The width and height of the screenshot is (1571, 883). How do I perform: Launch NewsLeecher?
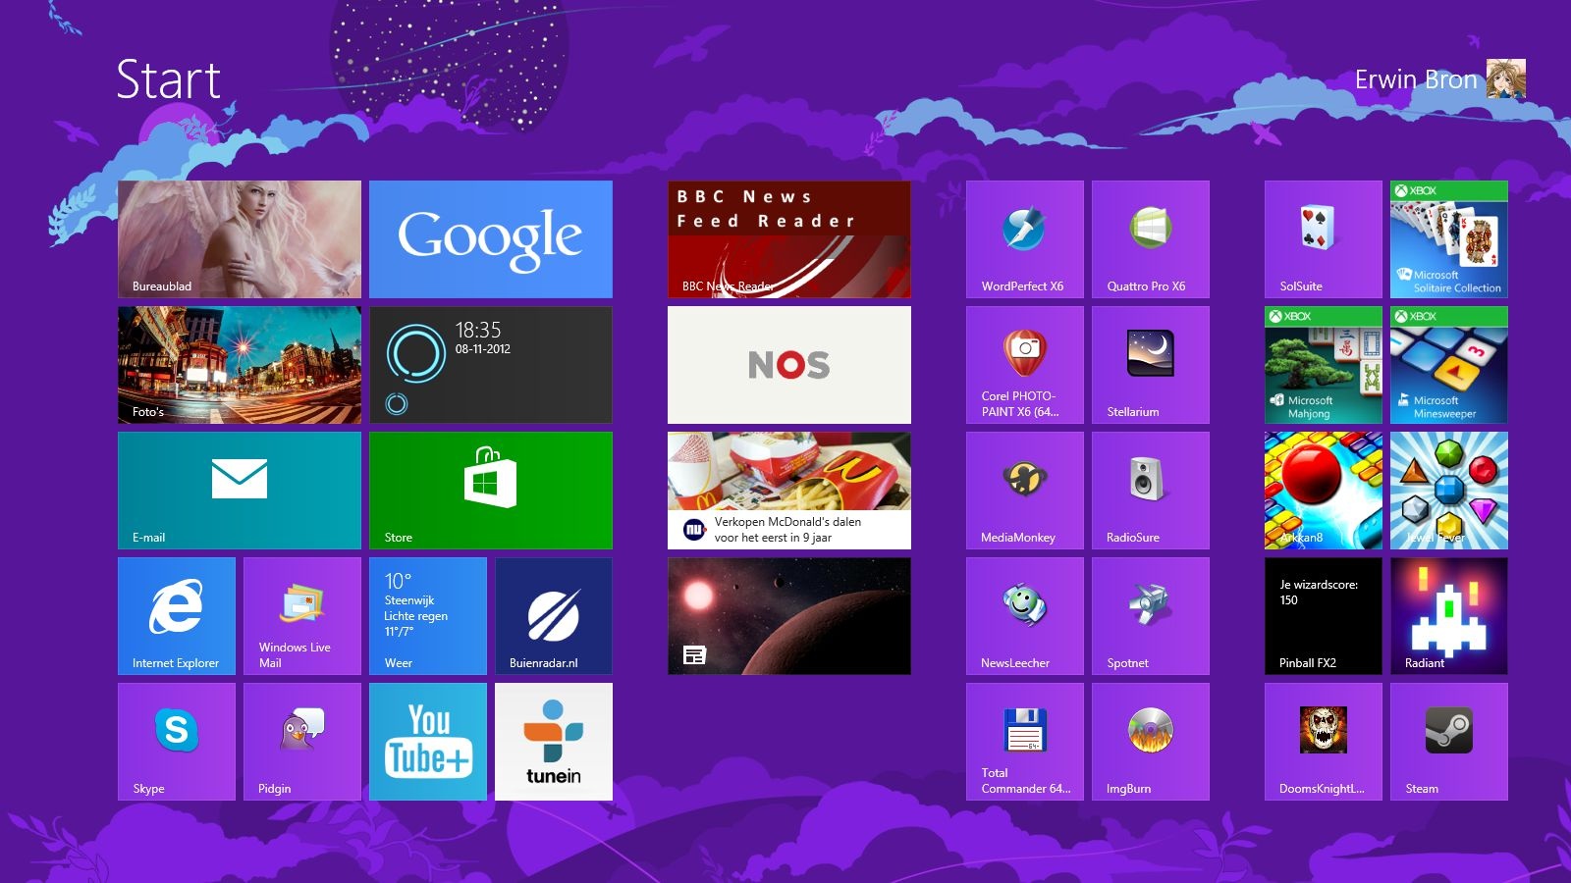pyautogui.click(x=1025, y=616)
